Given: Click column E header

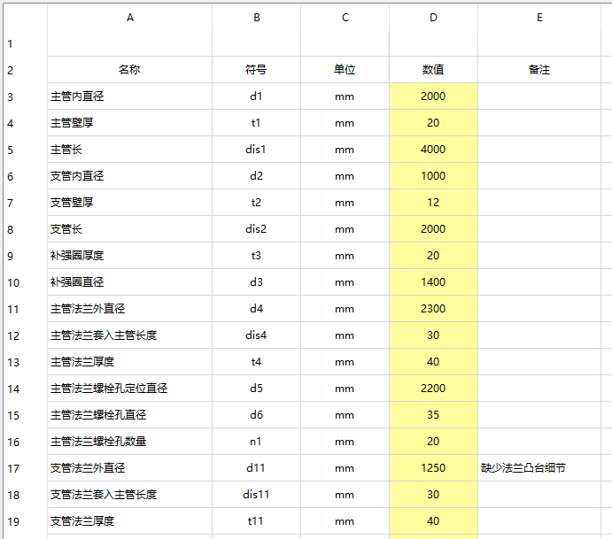Looking at the screenshot, I should pos(539,17).
